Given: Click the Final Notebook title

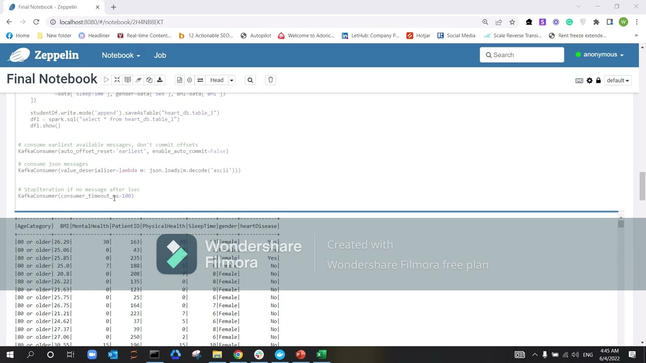Looking at the screenshot, I should tap(52, 79).
